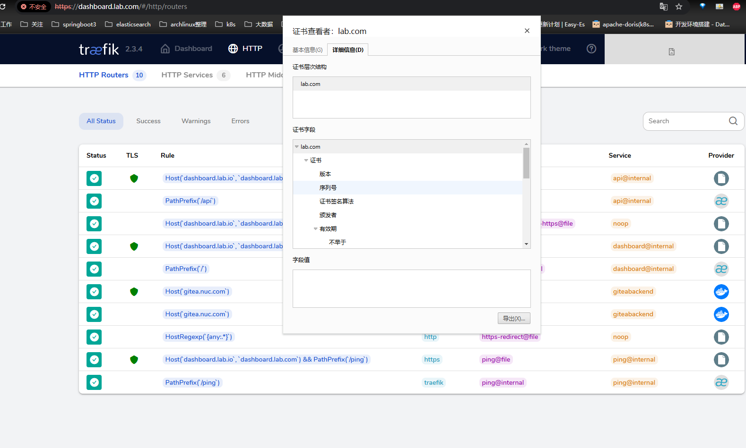Click internal provider icon in PathPrefix(`/`) row
This screenshot has height=448, width=746.
pyautogui.click(x=721, y=269)
